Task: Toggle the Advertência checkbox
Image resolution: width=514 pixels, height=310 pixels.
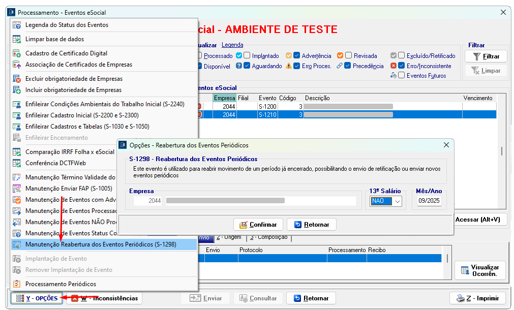Action: coord(297,56)
